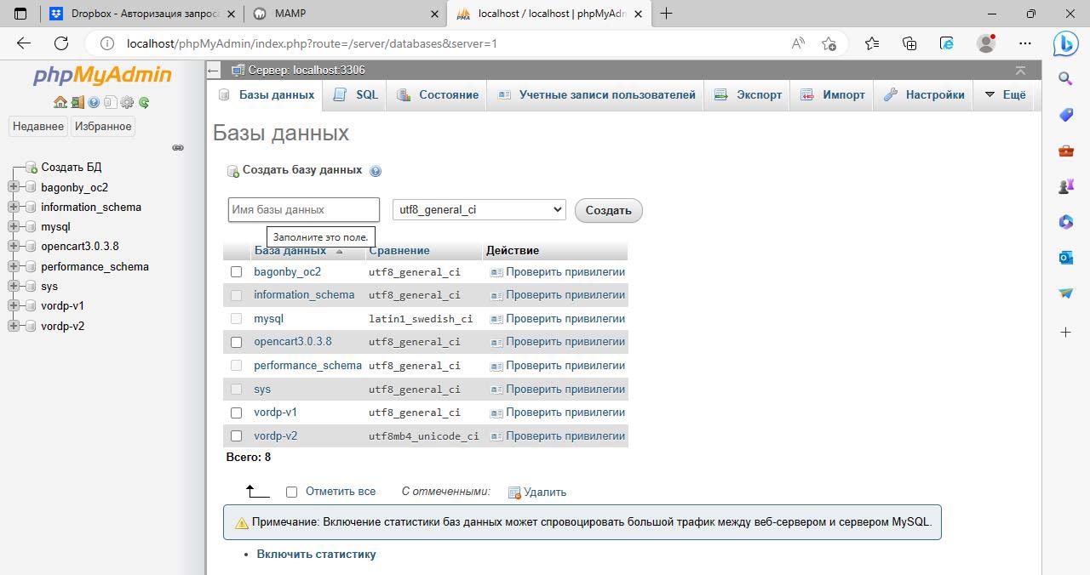The height and width of the screenshot is (575, 1090).
Task: Click help icon beside Создать базу данных
Action: click(376, 171)
